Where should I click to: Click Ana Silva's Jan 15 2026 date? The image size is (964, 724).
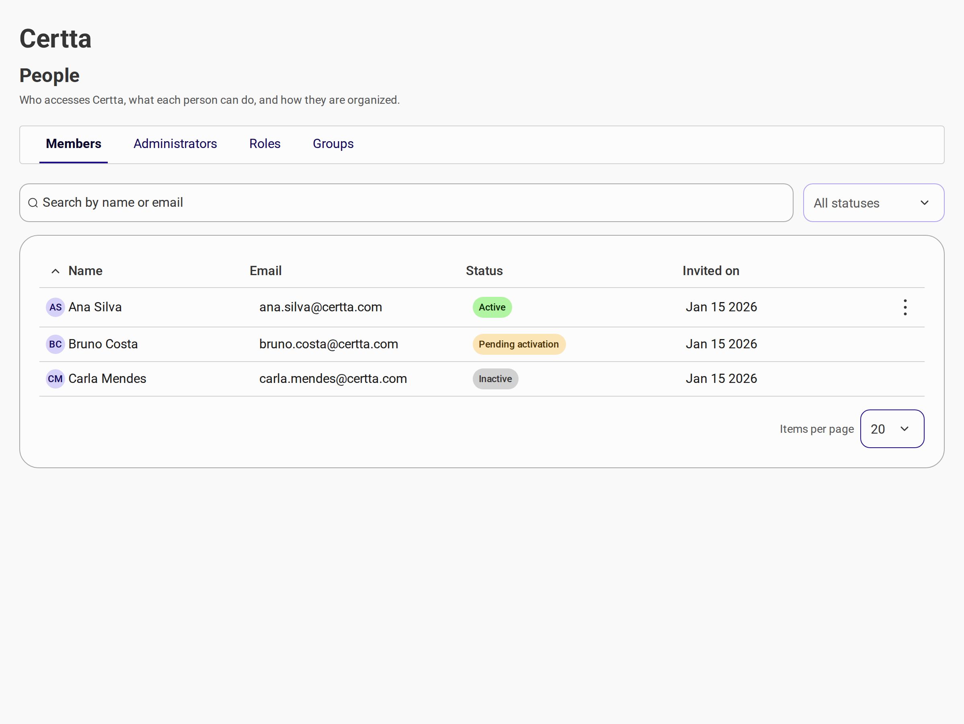[721, 307]
